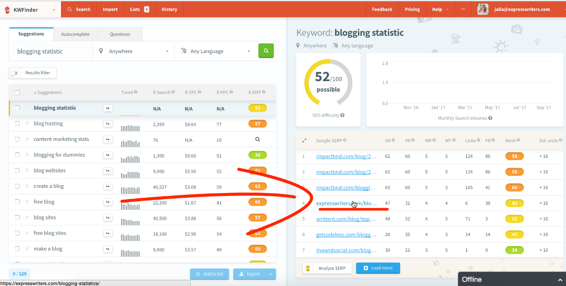Screen dimensions: 566x286
Task: Click the arrow icon beside blogging statistic row
Action: (108, 108)
